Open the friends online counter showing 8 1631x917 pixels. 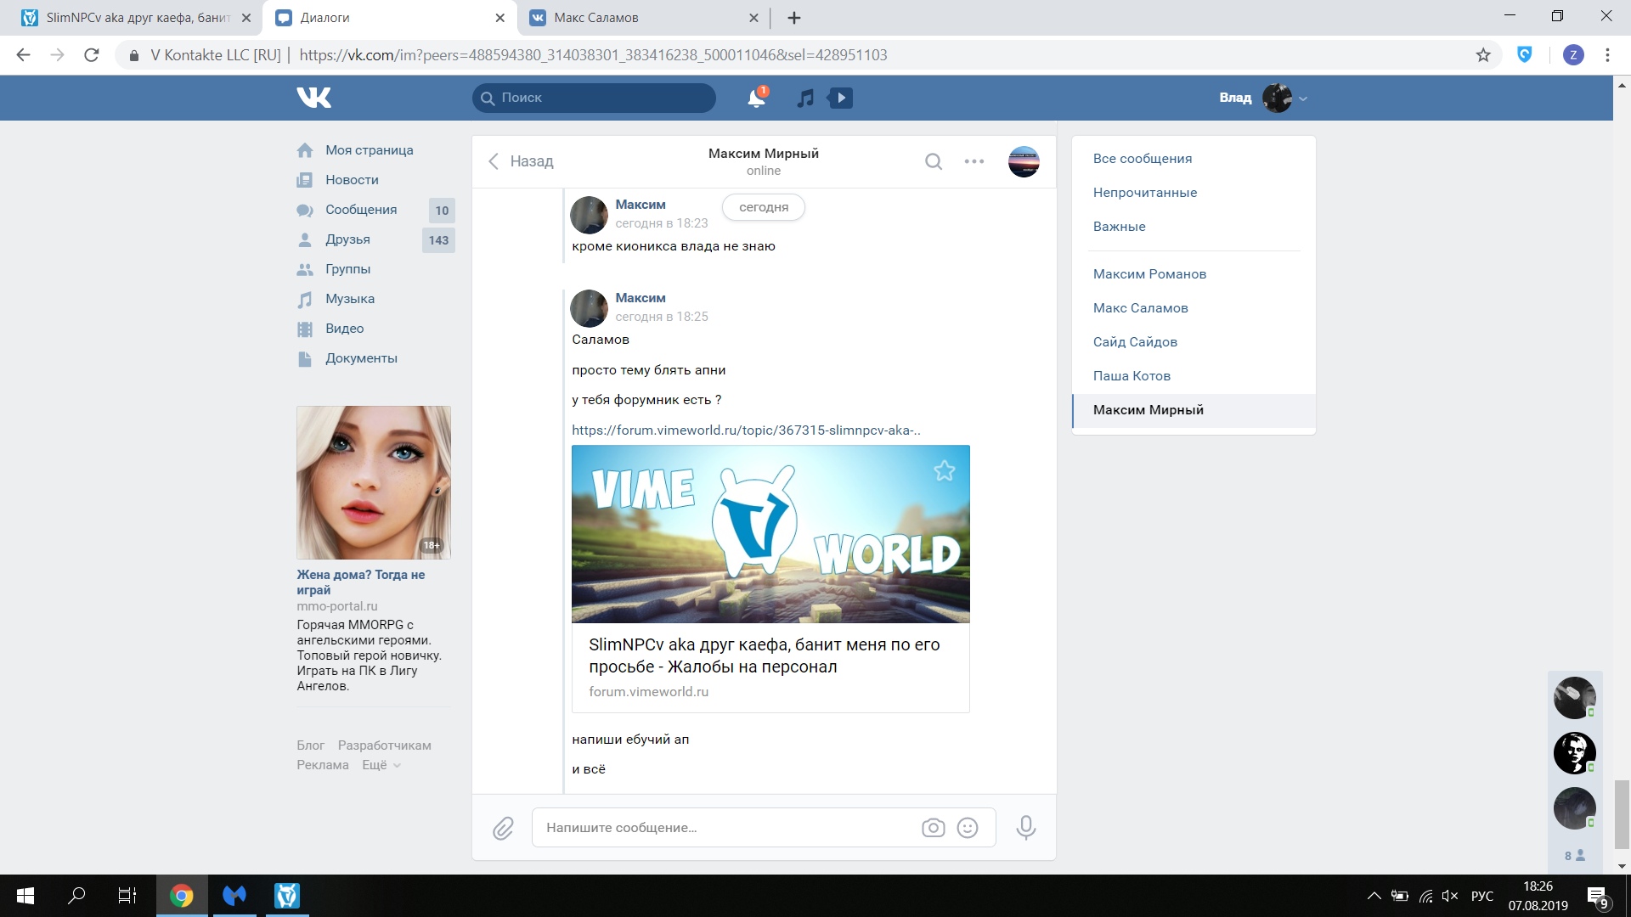pyautogui.click(x=1574, y=856)
